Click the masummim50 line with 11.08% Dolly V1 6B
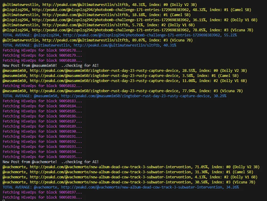 (x=125, y=81)
